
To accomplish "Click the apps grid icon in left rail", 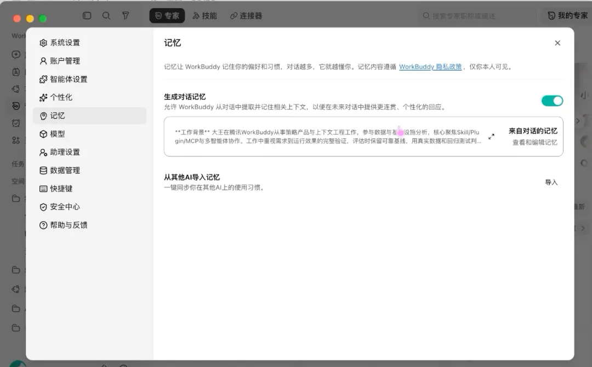I will coord(16,140).
